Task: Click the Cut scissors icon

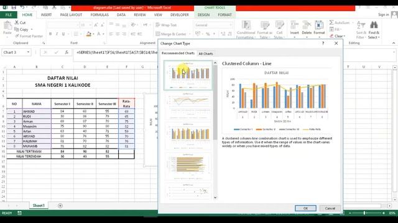Action: pyautogui.click(x=17, y=22)
